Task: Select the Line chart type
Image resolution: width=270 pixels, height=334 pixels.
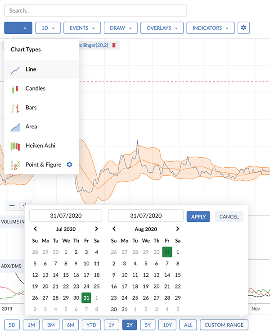Action: click(41, 69)
